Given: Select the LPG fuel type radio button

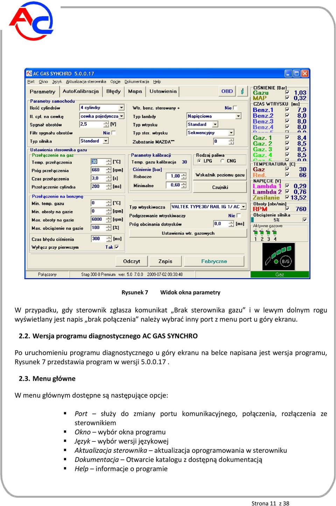Looking at the screenshot, I should pos(199,161).
